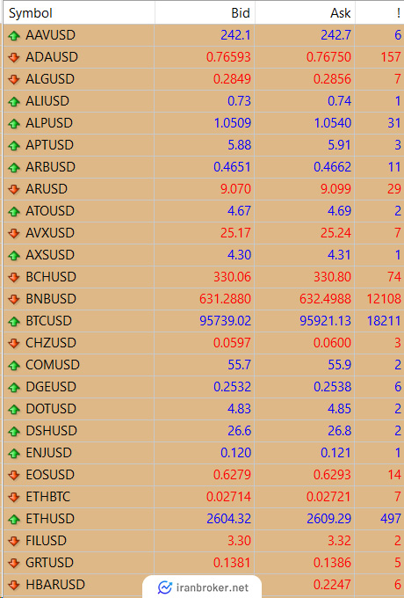Screen dimensions: 404x598
Task: Click the BNBUSD spread value 12108
Action: click(384, 299)
